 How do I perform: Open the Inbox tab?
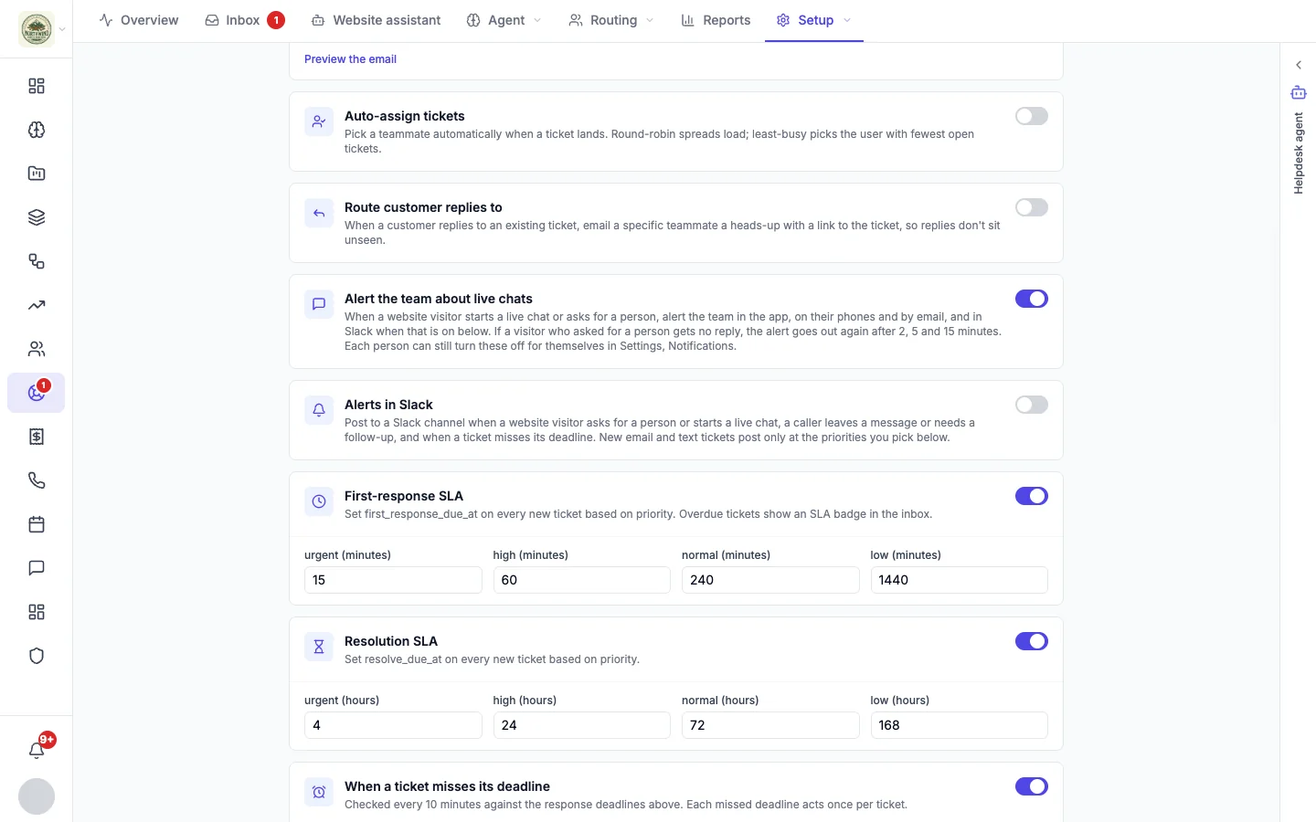coord(244,20)
